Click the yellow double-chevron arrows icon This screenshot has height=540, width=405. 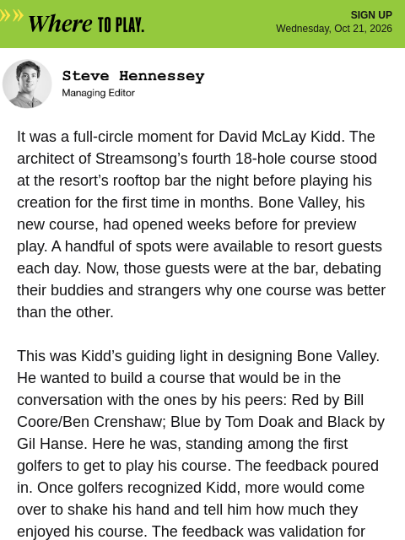click(11, 15)
